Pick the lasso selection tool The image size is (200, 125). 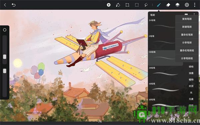[146, 5]
